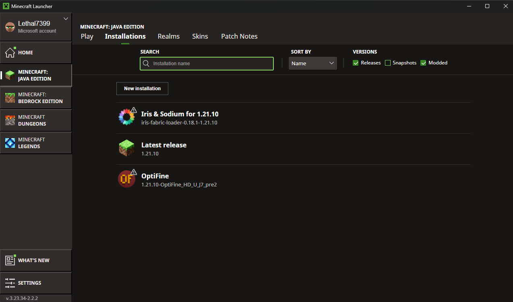513x302 pixels.
Task: Select Minecraft: Java Edition in the sidebar
Action: pos(36,75)
